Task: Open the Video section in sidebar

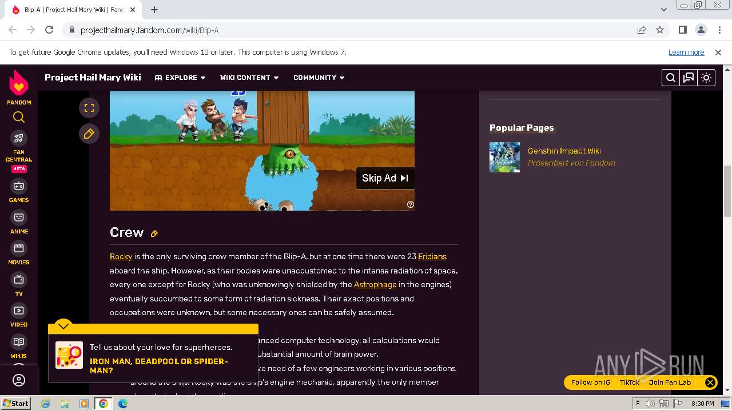Action: click(19, 316)
